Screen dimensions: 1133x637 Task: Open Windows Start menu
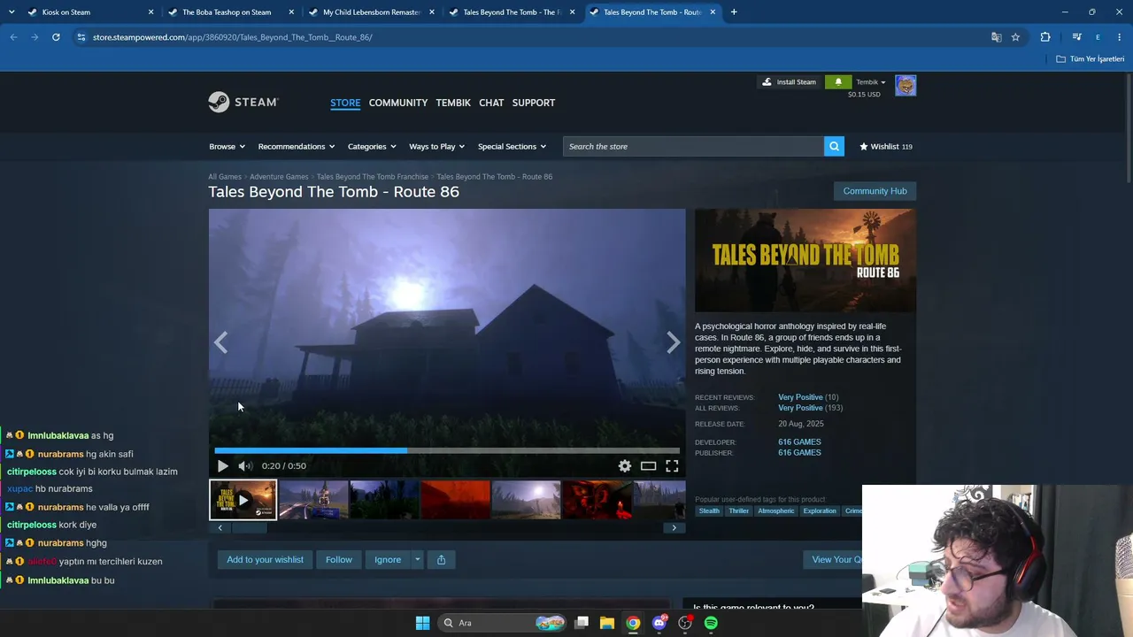[x=422, y=623]
